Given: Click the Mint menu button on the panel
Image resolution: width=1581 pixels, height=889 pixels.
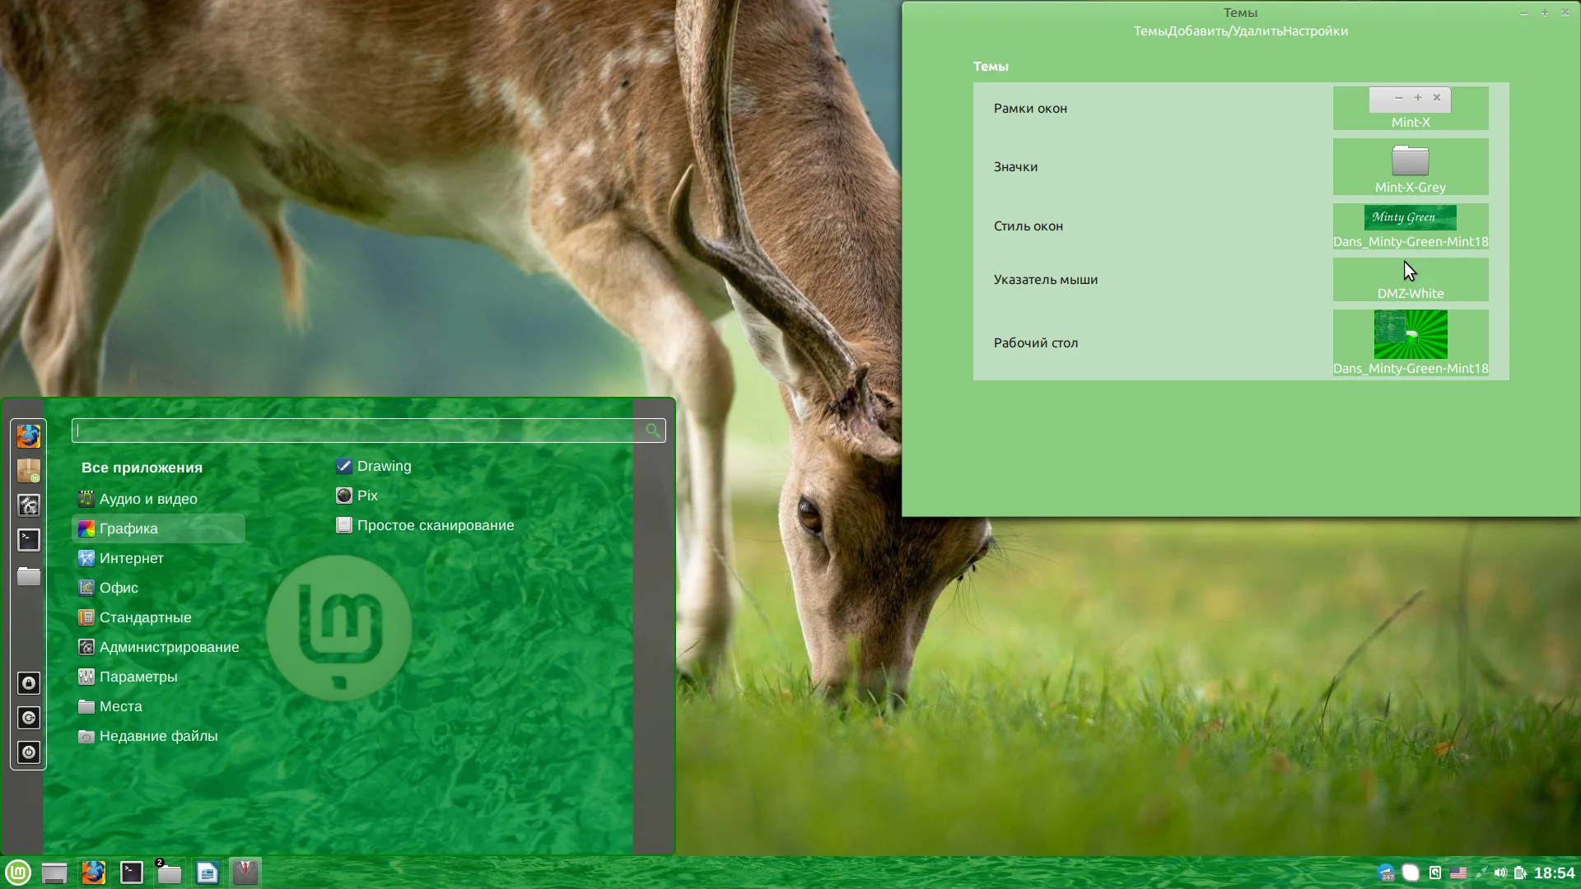Looking at the screenshot, I should 18,873.
